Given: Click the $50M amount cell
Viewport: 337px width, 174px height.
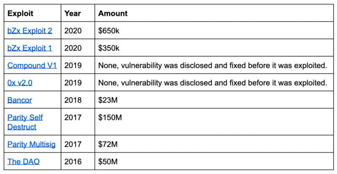Looking at the screenshot, I should pyautogui.click(x=107, y=161).
